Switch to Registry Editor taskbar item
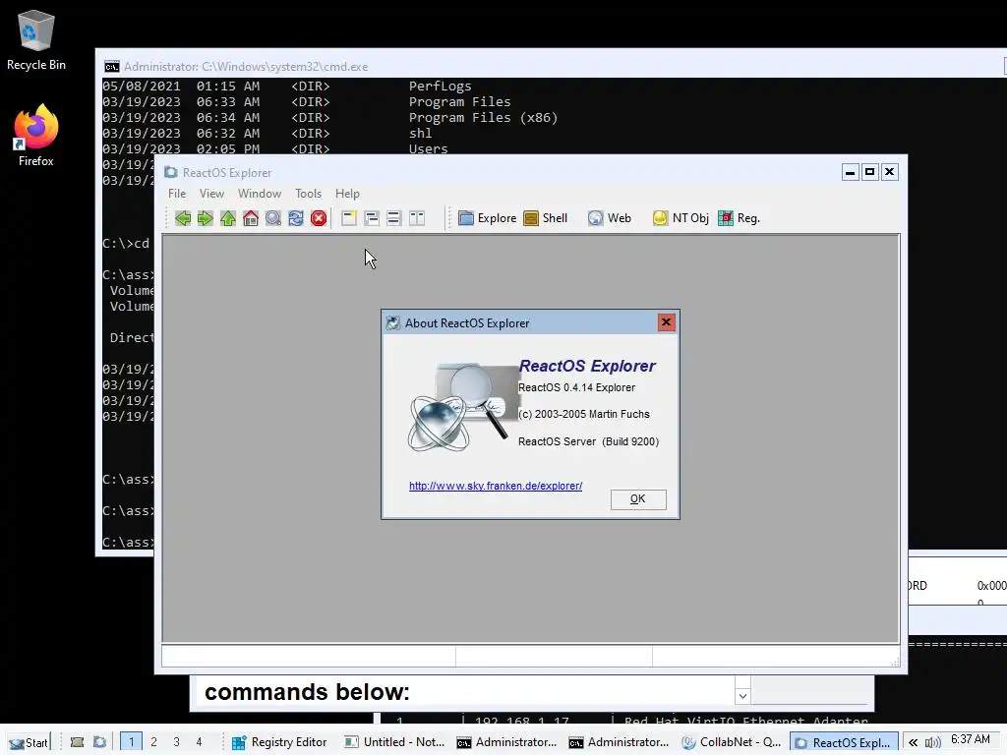Screen dimensions: 1007x755 280,742
